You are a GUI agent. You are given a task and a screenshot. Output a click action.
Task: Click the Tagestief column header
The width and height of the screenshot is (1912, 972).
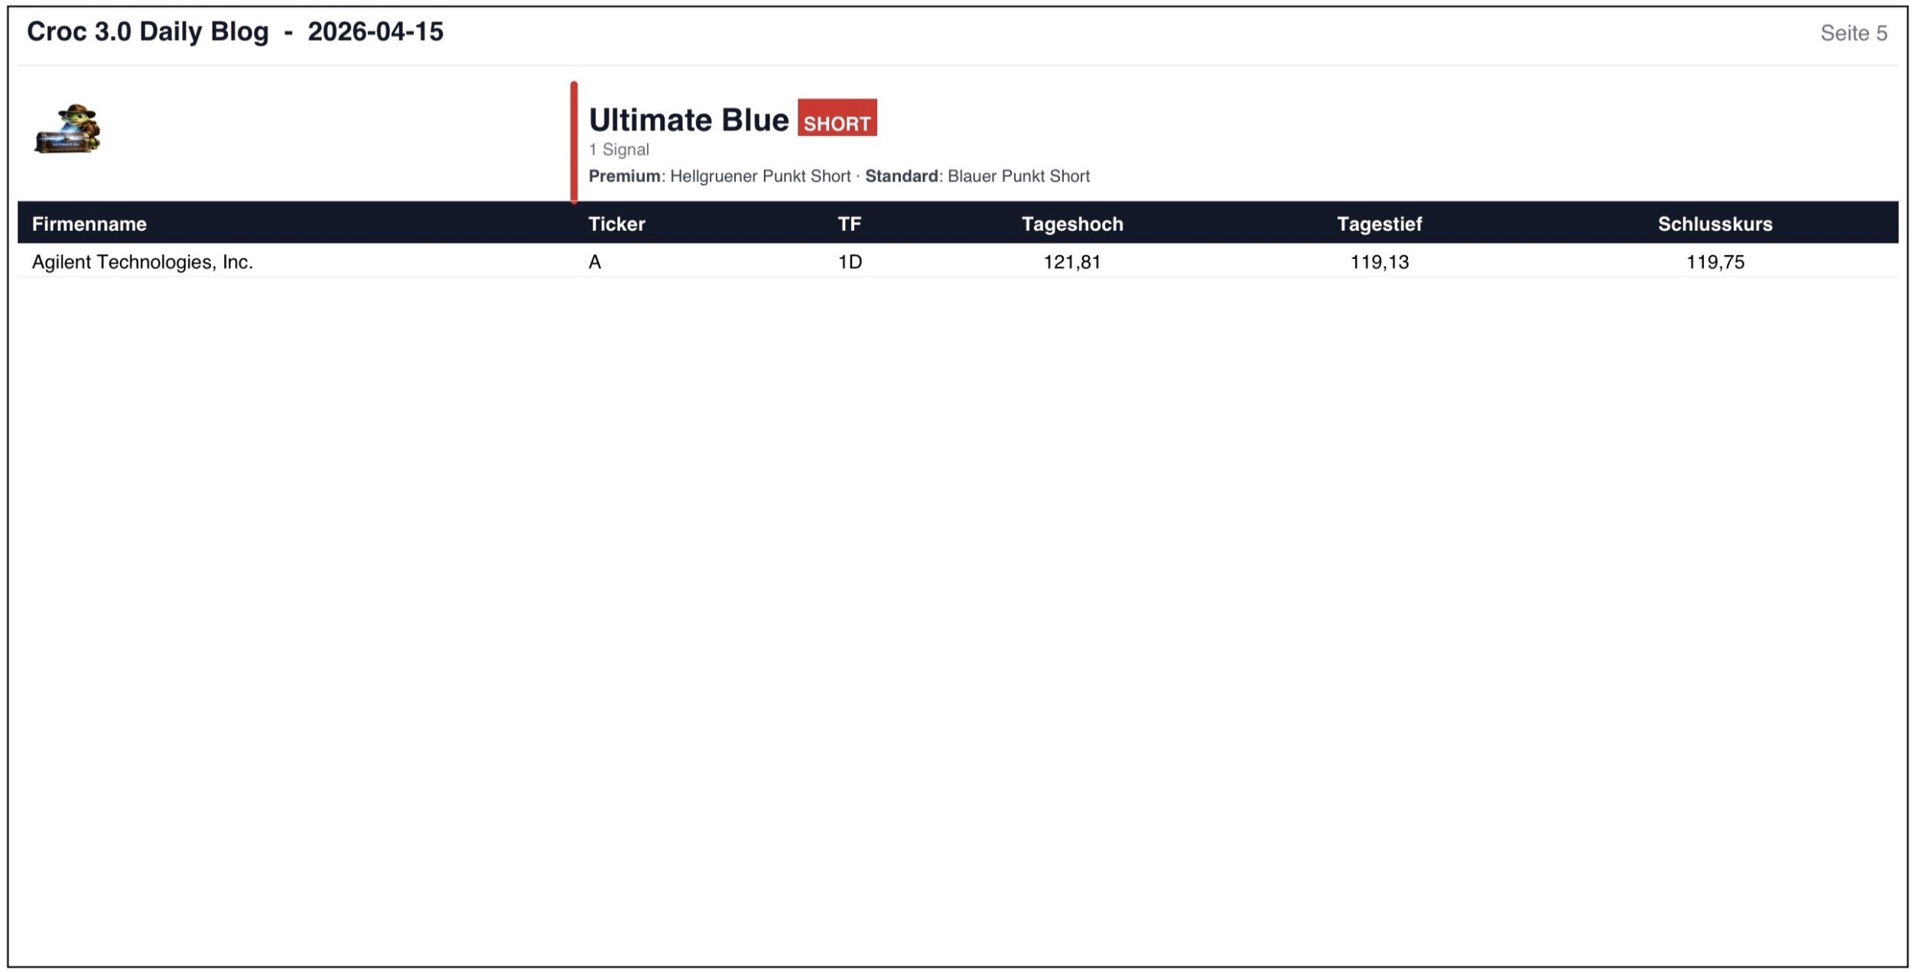(x=1379, y=224)
